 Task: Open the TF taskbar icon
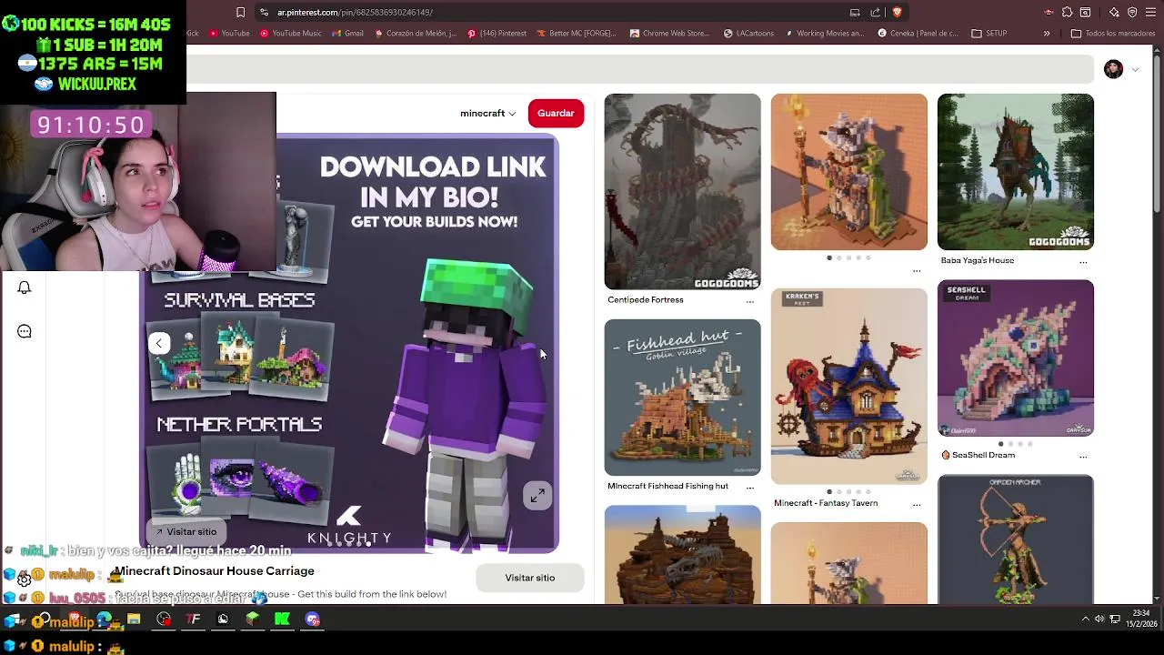(x=193, y=620)
